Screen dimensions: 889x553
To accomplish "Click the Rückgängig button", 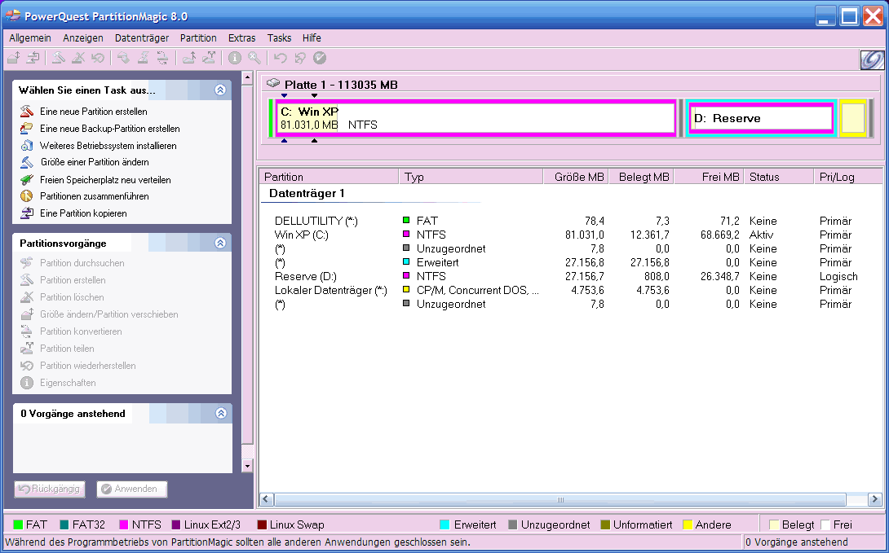I will (x=50, y=489).
